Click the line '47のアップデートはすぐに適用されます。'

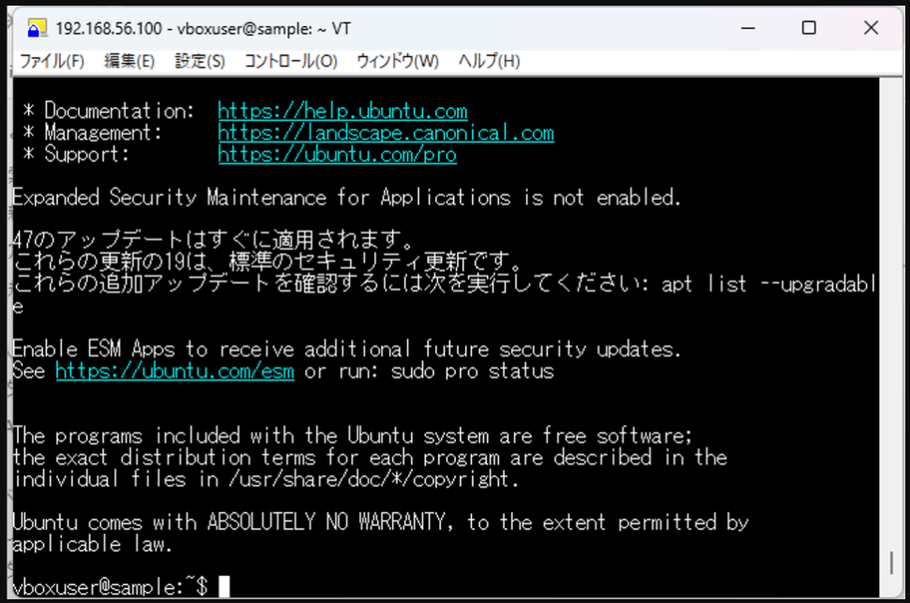point(214,240)
